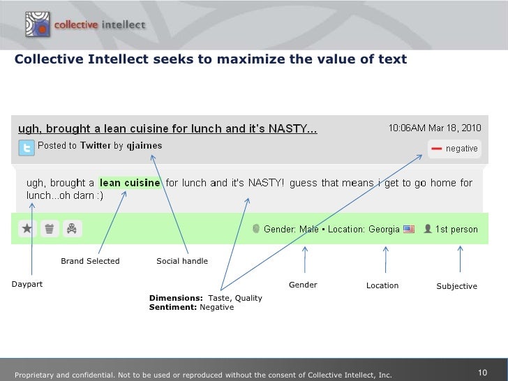508x381 pixels.
Task: Click the proprietary and confidential footer
Action: point(203,375)
